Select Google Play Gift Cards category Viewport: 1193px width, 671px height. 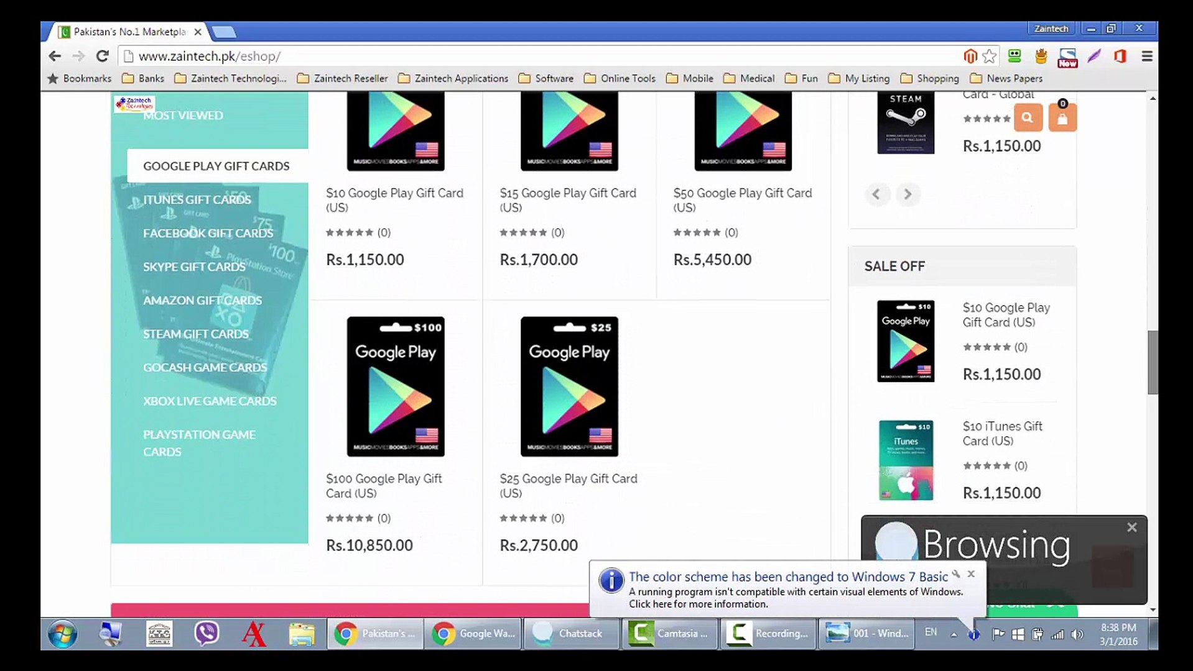tap(216, 166)
